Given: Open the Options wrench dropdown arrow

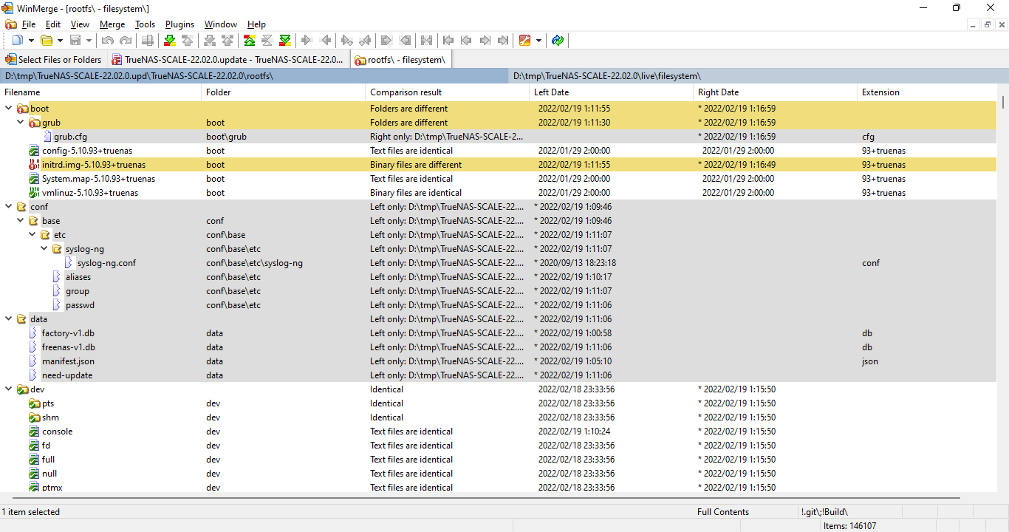Looking at the screenshot, I should (x=538, y=40).
